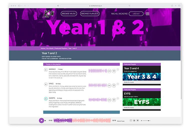Open a new Safari tab
192x128 pixels.
click(175, 6)
